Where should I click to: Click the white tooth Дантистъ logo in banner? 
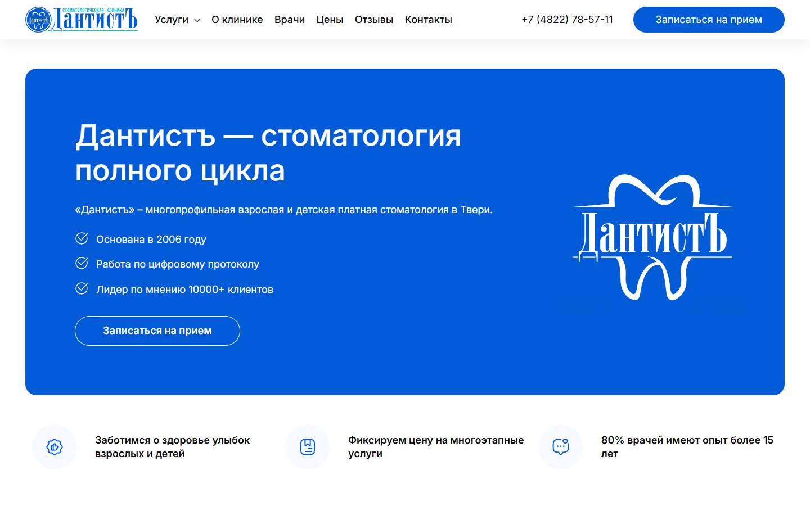click(652, 237)
